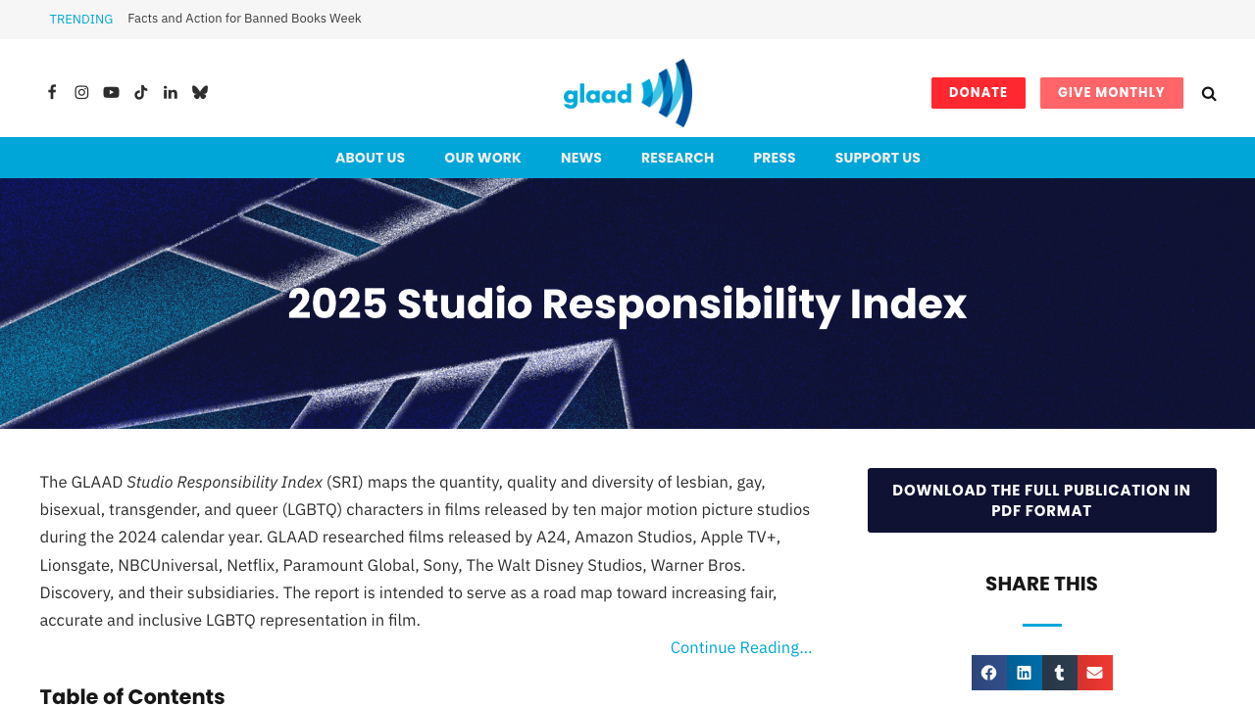Screen dimensions: 1255x705
Task: Click the red Donate button
Action: (979, 93)
